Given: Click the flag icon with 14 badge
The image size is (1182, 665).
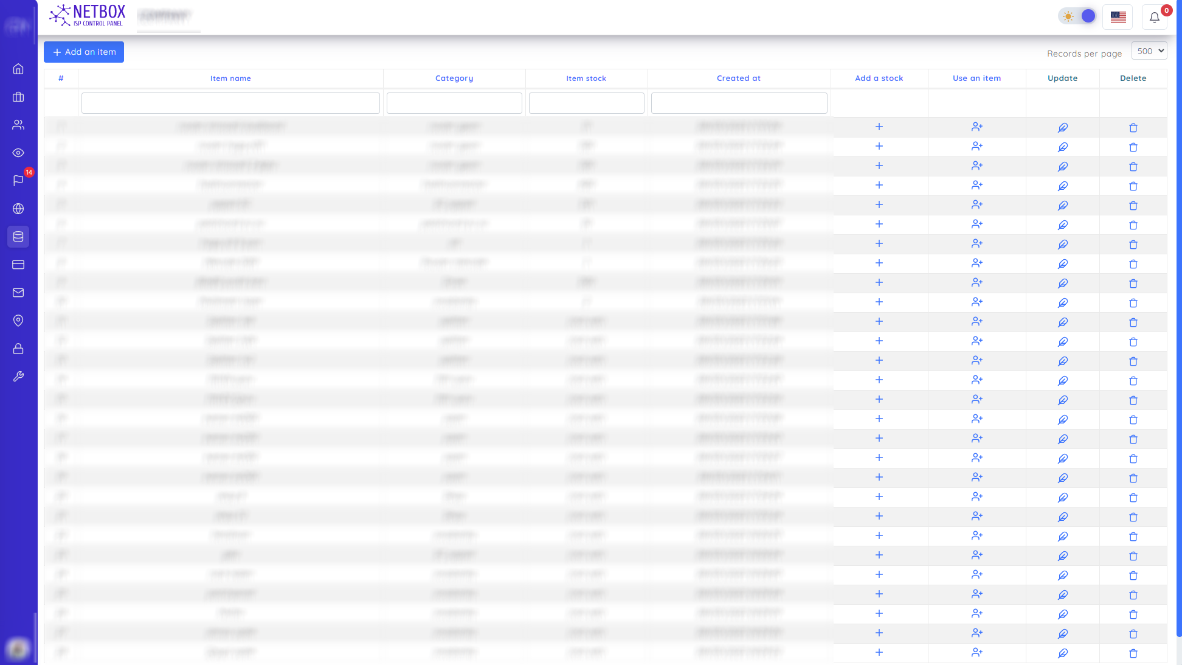Looking at the screenshot, I should pos(18,181).
